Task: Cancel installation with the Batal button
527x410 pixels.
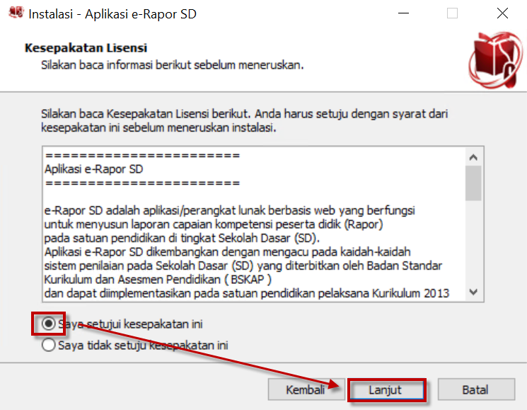Action: click(475, 390)
